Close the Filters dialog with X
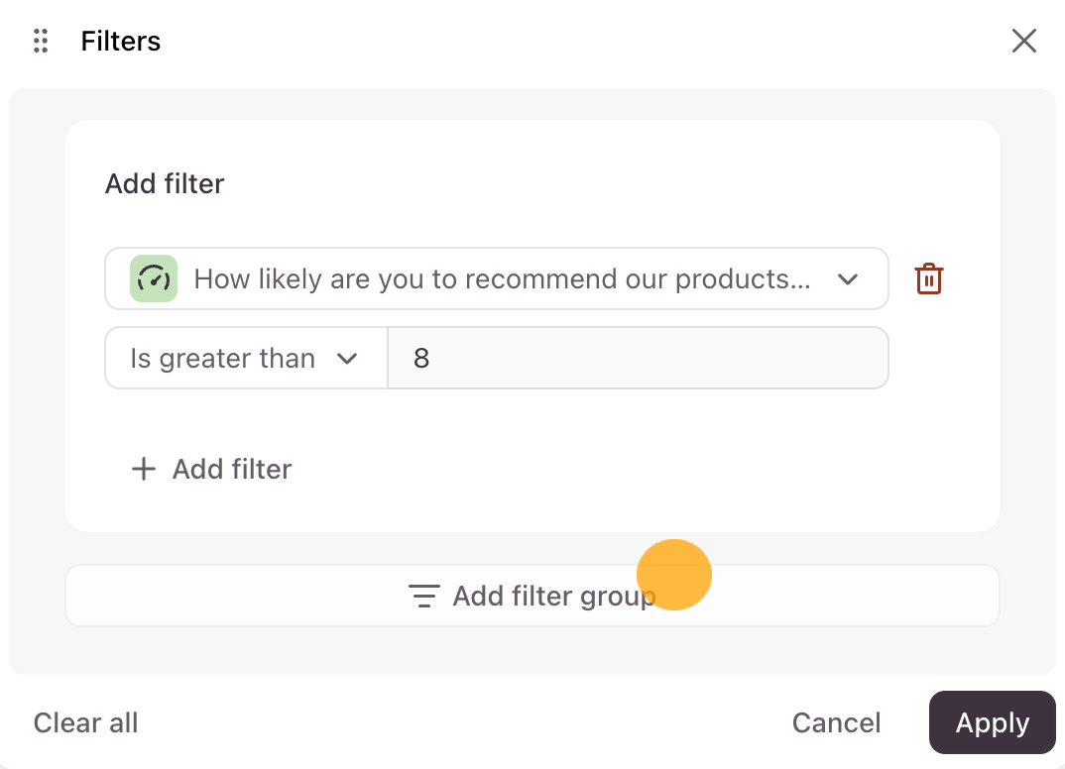The image size is (1065, 769). pyautogui.click(x=1023, y=41)
